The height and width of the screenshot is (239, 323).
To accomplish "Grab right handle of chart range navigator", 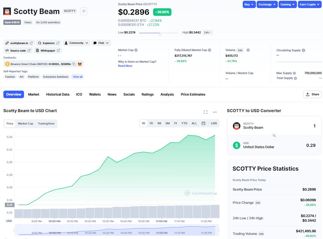I will pyautogui.click(x=219, y=230).
